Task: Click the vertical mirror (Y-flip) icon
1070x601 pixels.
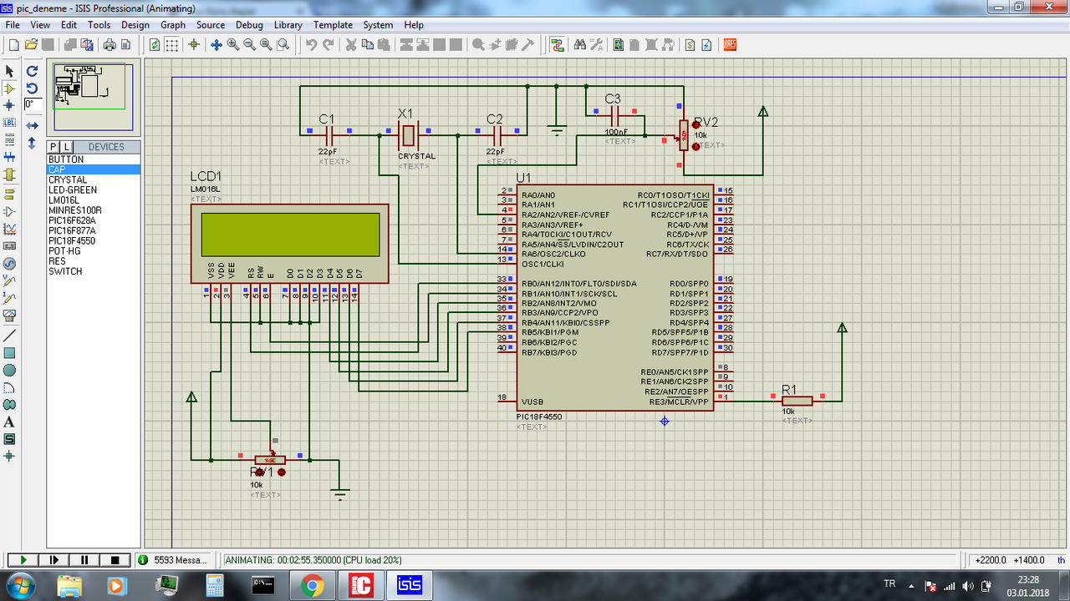Action: click(32, 143)
